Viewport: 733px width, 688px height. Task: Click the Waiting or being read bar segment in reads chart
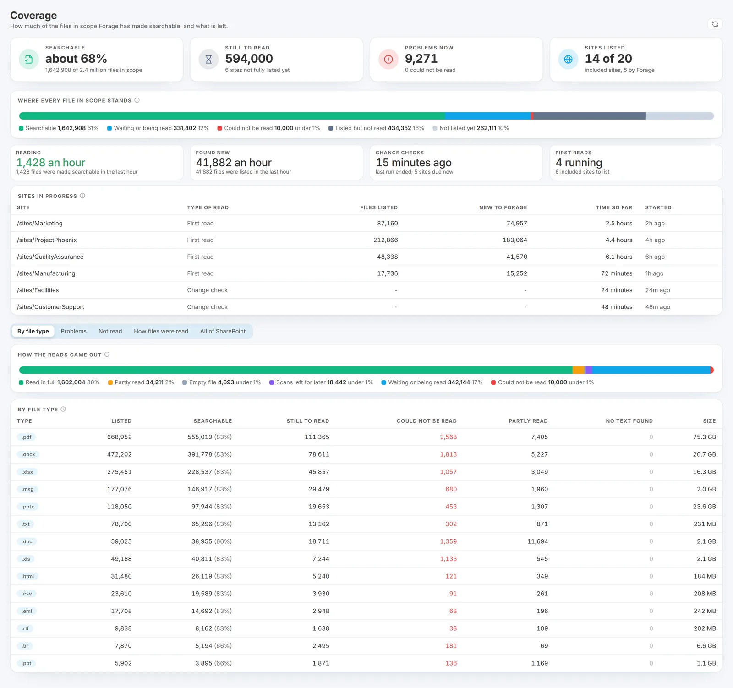click(651, 370)
